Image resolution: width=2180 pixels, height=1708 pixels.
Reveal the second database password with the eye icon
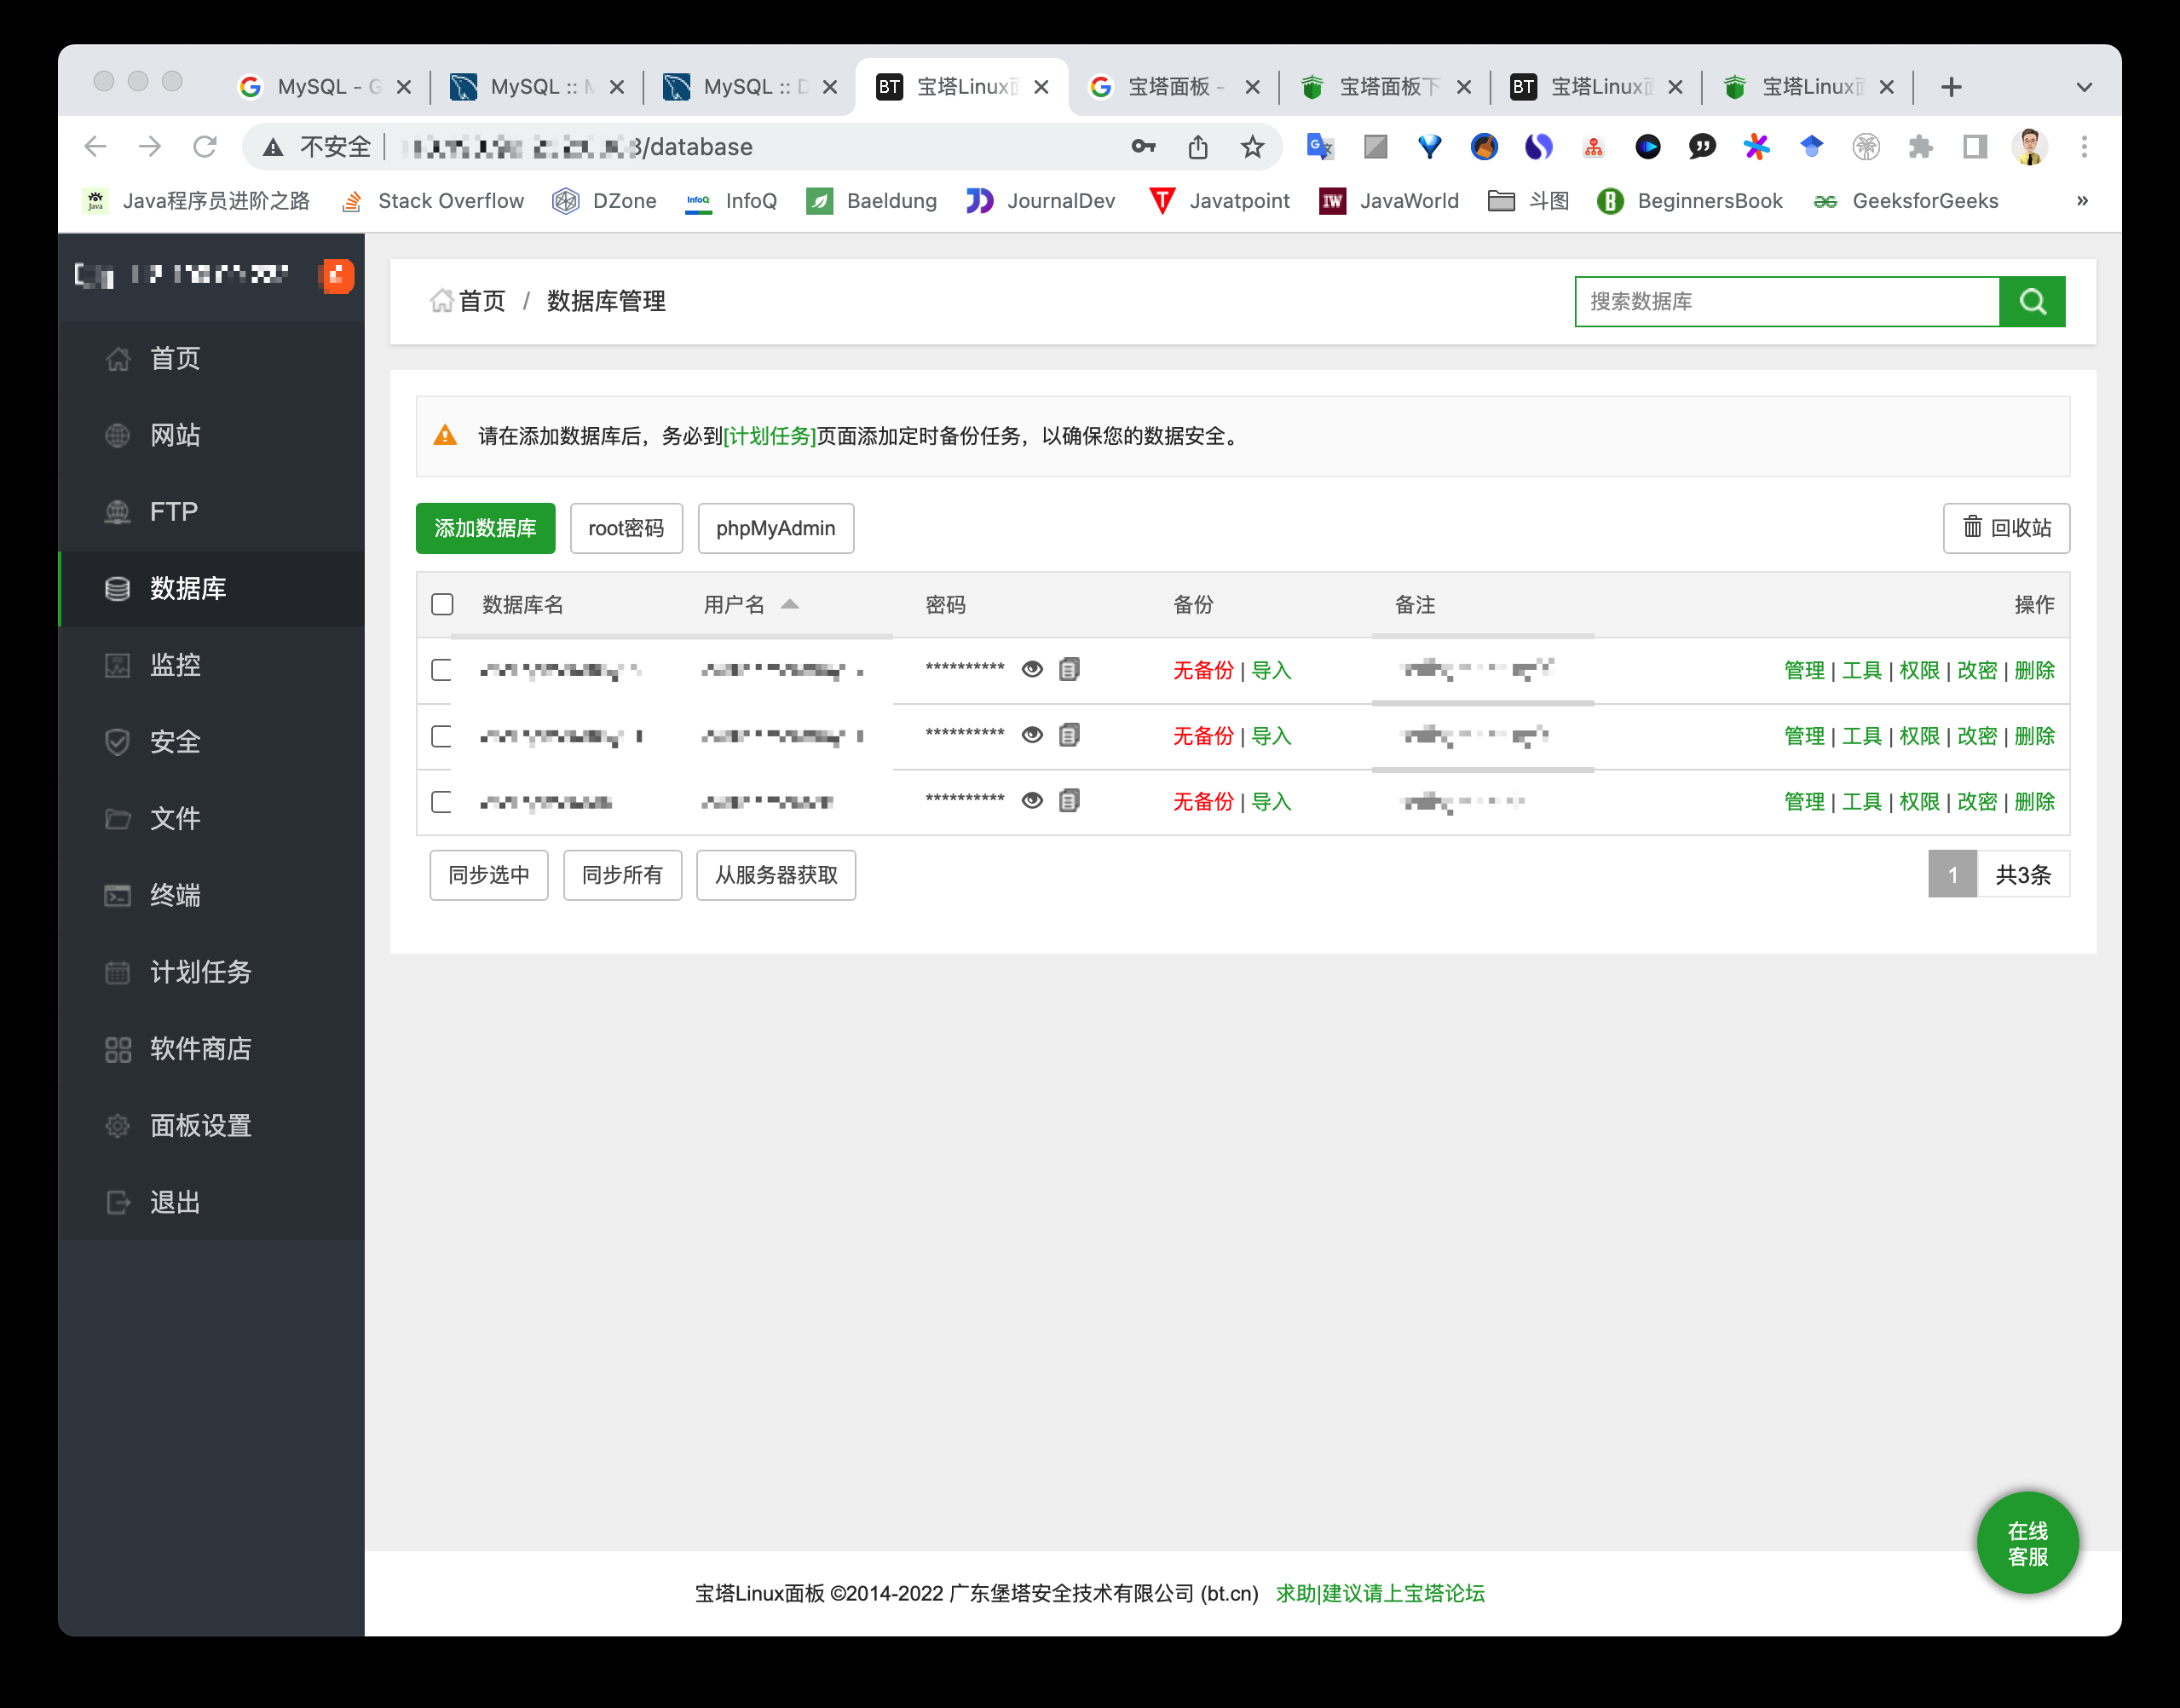1032,735
